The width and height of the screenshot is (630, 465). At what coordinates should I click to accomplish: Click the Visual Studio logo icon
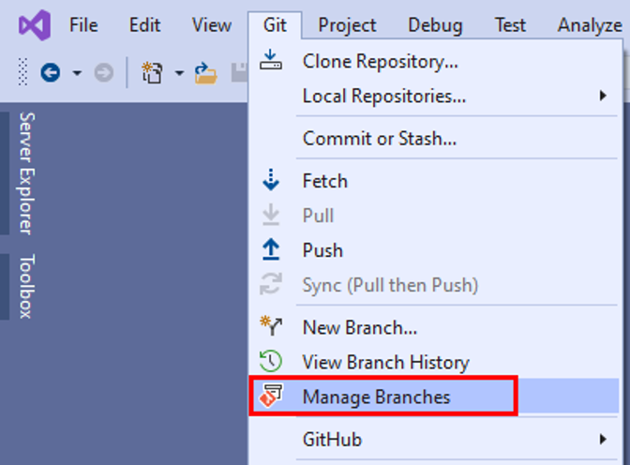(x=35, y=25)
